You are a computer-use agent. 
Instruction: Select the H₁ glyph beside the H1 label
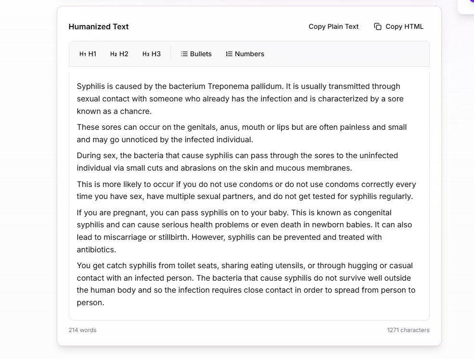pyautogui.click(x=82, y=54)
